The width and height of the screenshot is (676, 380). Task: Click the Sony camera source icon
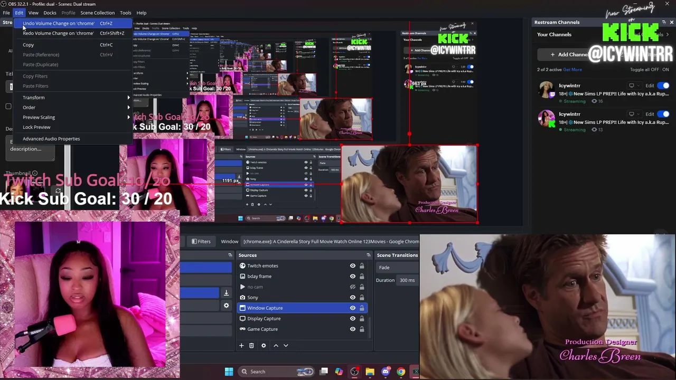(242, 298)
